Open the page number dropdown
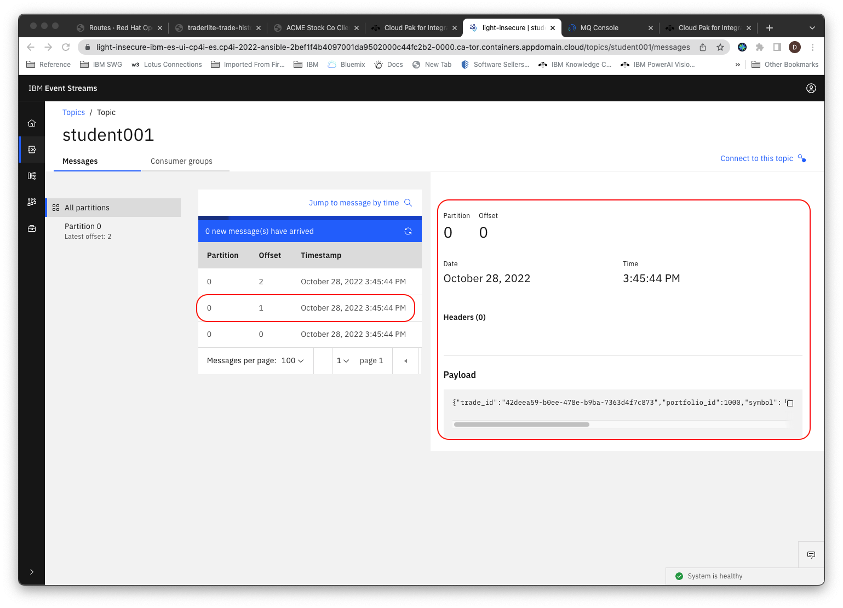Viewport: 843px width, 608px height. [343, 360]
